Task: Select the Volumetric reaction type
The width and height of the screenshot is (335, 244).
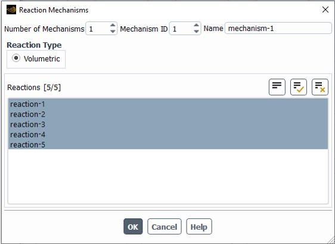Action: (x=16, y=58)
